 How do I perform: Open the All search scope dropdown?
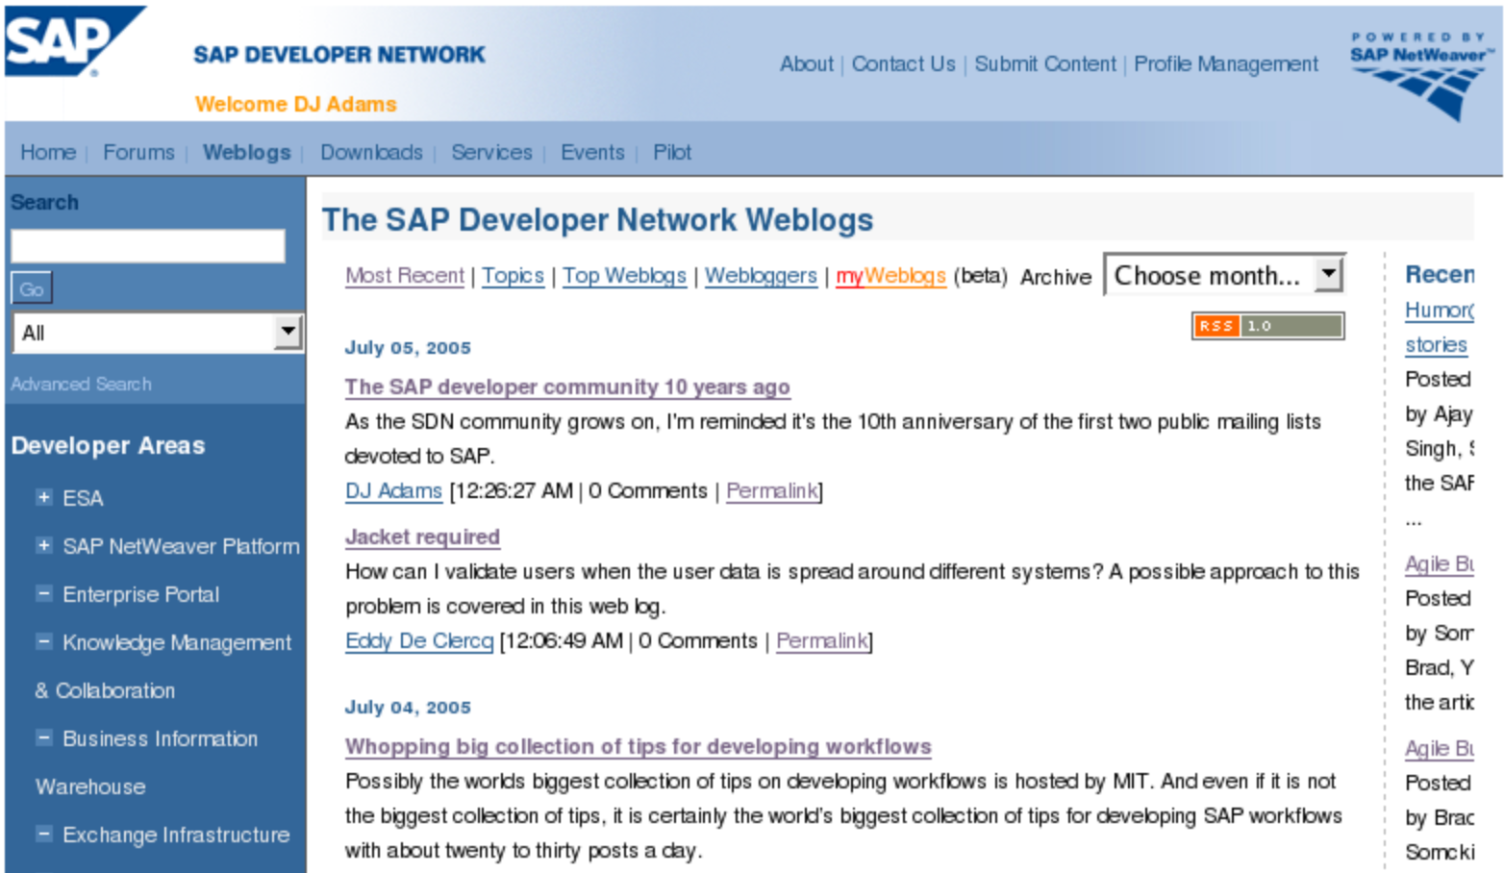(x=158, y=333)
